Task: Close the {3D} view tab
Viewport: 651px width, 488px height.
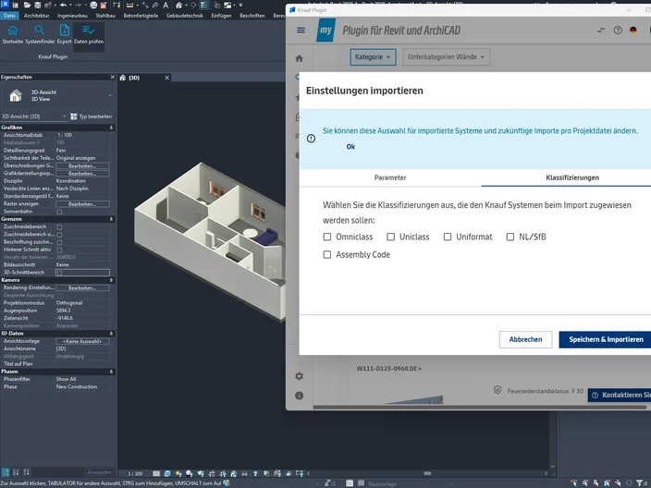Action: pyautogui.click(x=166, y=78)
